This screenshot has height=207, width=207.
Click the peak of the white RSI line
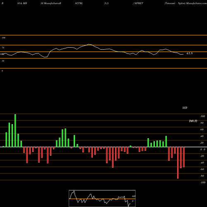click(x=89, y=44)
